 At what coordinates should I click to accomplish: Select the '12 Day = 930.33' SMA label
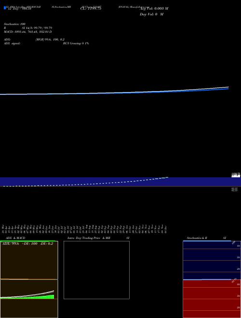pyautogui.click(x=19, y=9)
